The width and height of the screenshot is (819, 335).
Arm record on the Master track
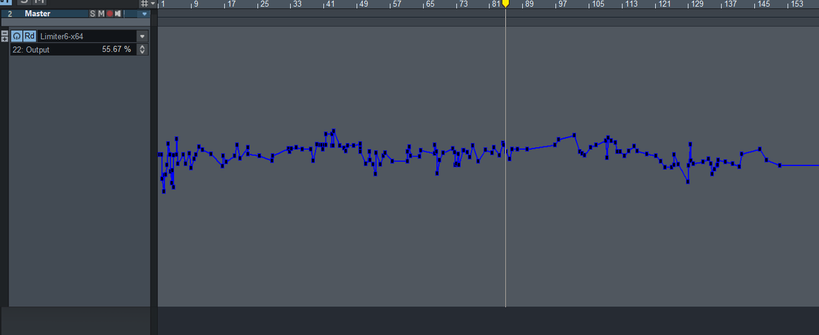coord(109,14)
